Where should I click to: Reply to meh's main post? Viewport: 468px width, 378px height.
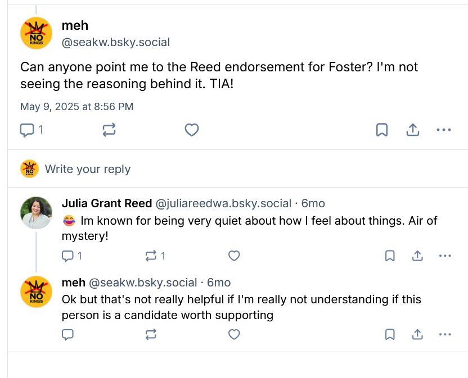tap(27, 130)
